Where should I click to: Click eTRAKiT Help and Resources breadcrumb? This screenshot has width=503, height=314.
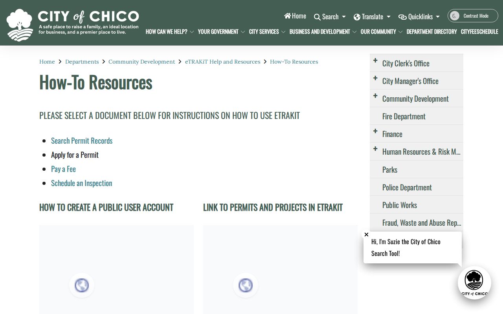point(222,62)
